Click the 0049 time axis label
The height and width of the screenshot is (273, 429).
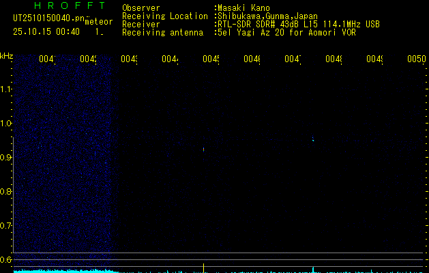pos(374,59)
